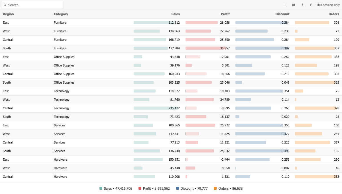
Task: Open the row density menu icon
Action: 285,5
